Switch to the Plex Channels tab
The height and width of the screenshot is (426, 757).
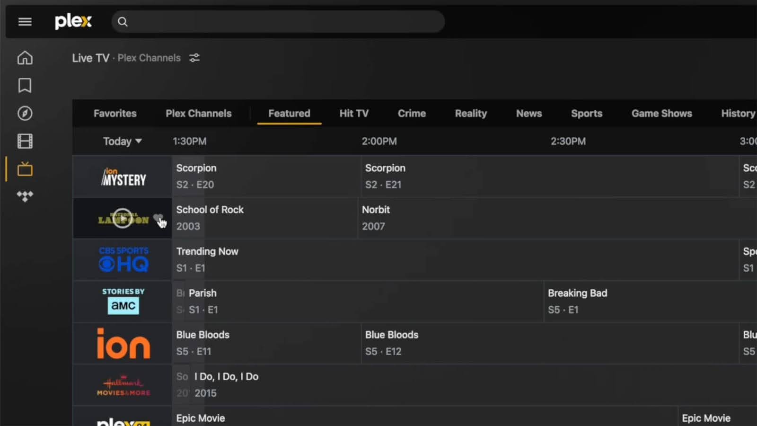pyautogui.click(x=199, y=114)
